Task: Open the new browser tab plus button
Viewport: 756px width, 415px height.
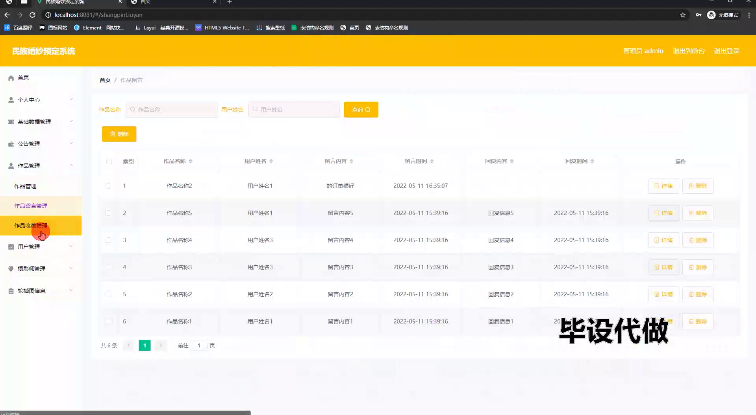Action: pos(230,2)
